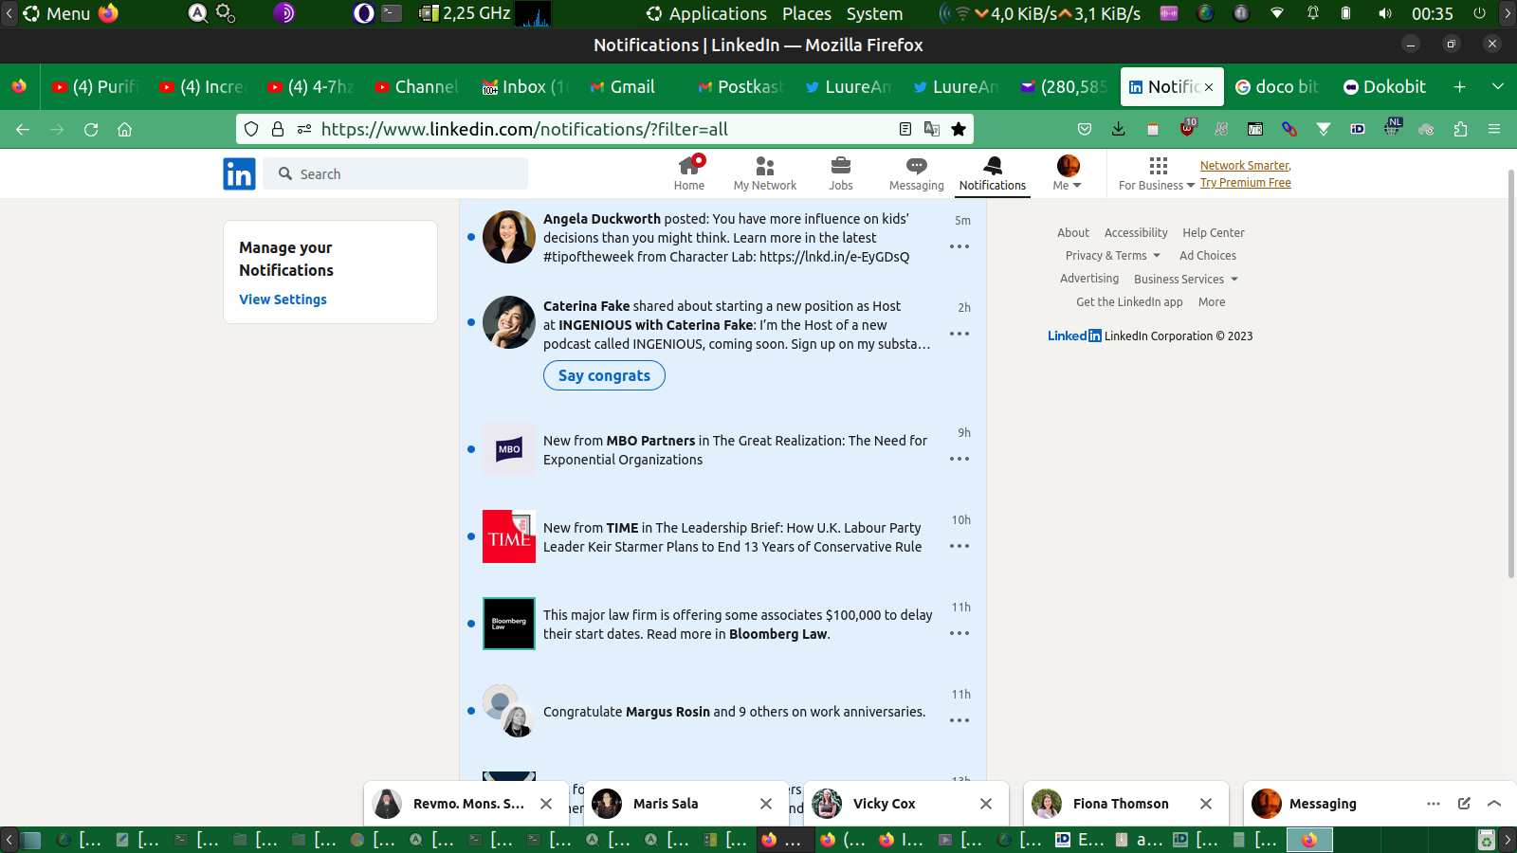The height and width of the screenshot is (853, 1517).
Task: Close the Maris Sala chat bubble
Action: tap(766, 804)
